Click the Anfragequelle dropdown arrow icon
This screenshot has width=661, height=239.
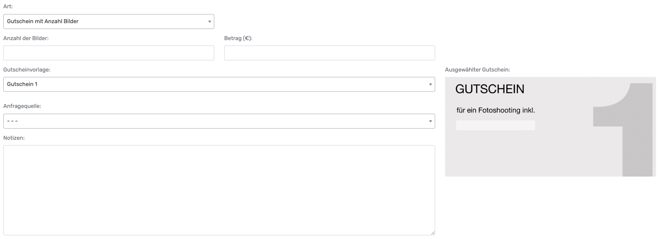click(430, 121)
